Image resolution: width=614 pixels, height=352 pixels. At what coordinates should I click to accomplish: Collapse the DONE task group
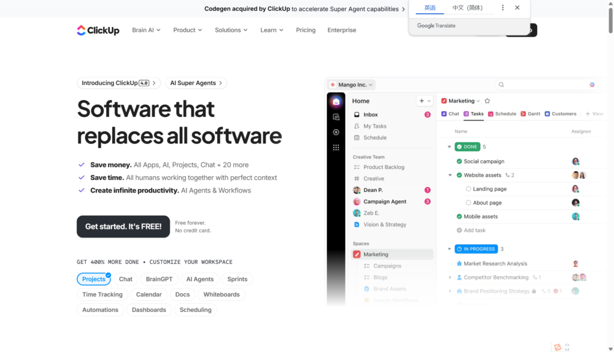pos(450,147)
